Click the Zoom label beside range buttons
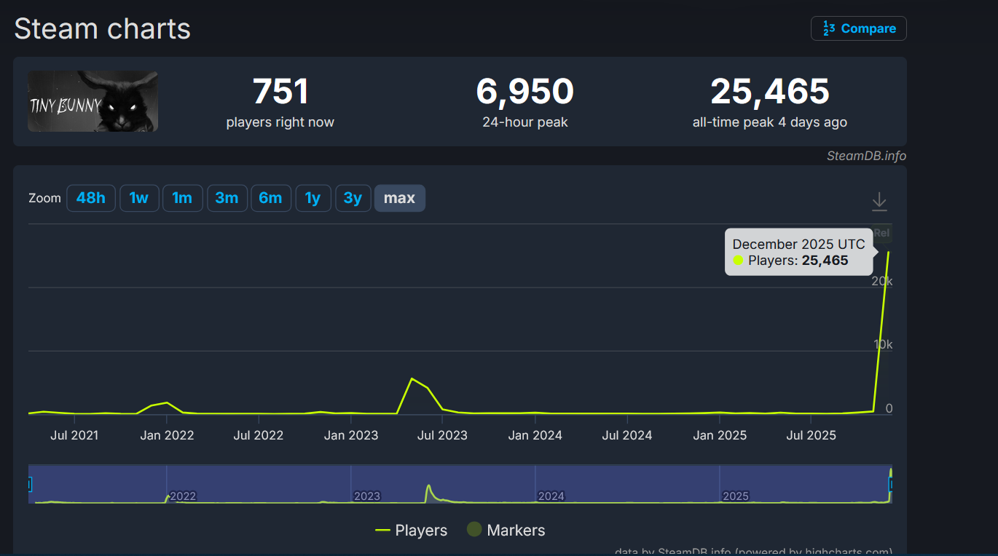 click(x=44, y=198)
